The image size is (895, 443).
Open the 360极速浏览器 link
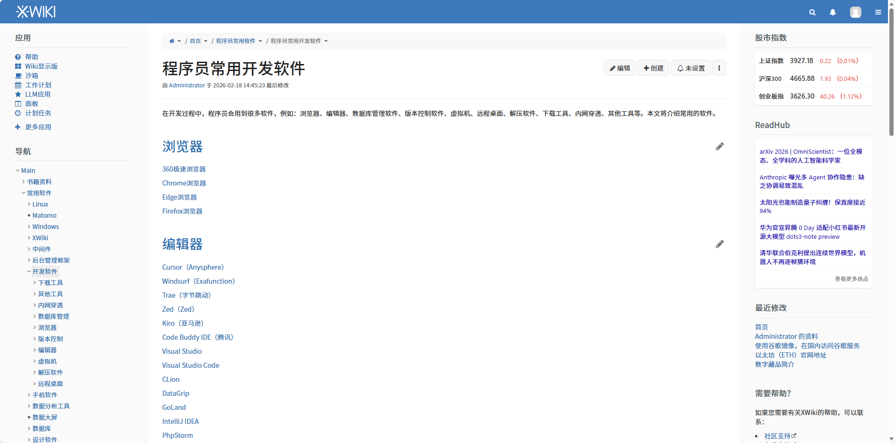[184, 169]
